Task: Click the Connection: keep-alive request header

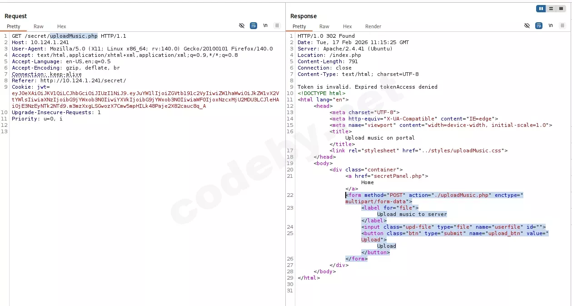Action: click(47, 74)
